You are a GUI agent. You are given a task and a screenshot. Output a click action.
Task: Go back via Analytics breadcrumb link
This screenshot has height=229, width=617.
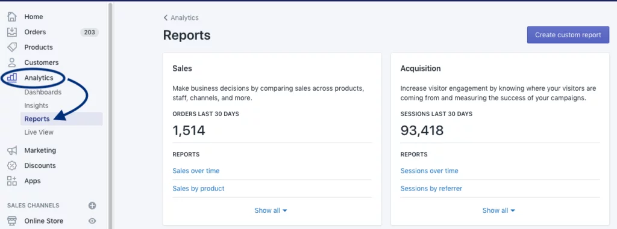pyautogui.click(x=184, y=17)
